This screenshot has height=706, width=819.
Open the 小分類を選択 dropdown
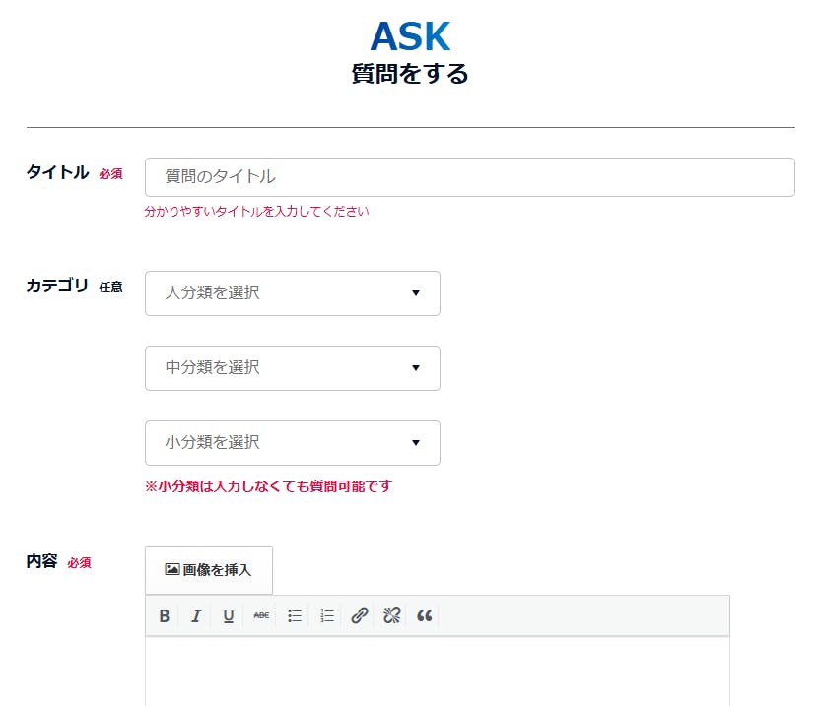[x=292, y=443]
